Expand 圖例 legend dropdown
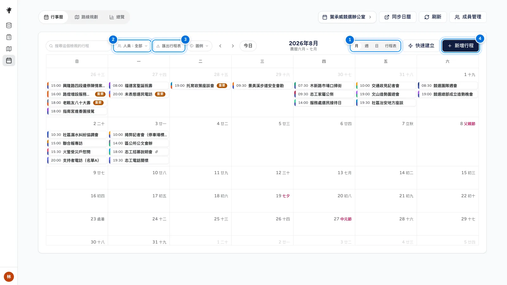 pos(199,46)
